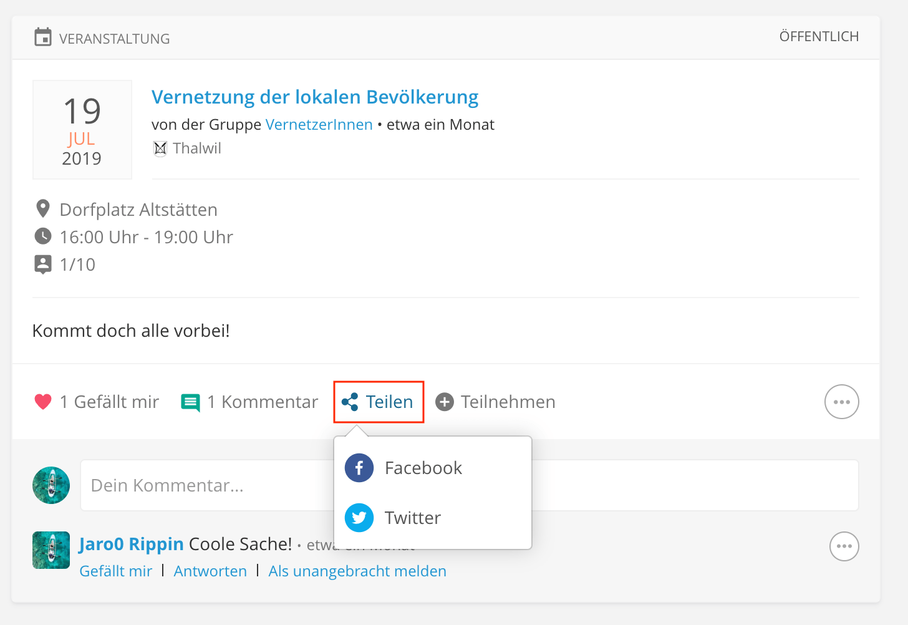Open the comment's three-dot options menu

[844, 546]
